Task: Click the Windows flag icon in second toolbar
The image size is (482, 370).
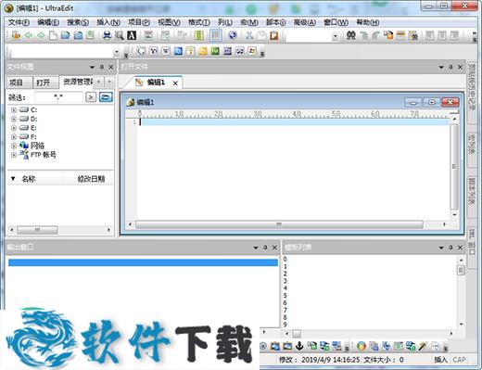Action: [252, 51]
